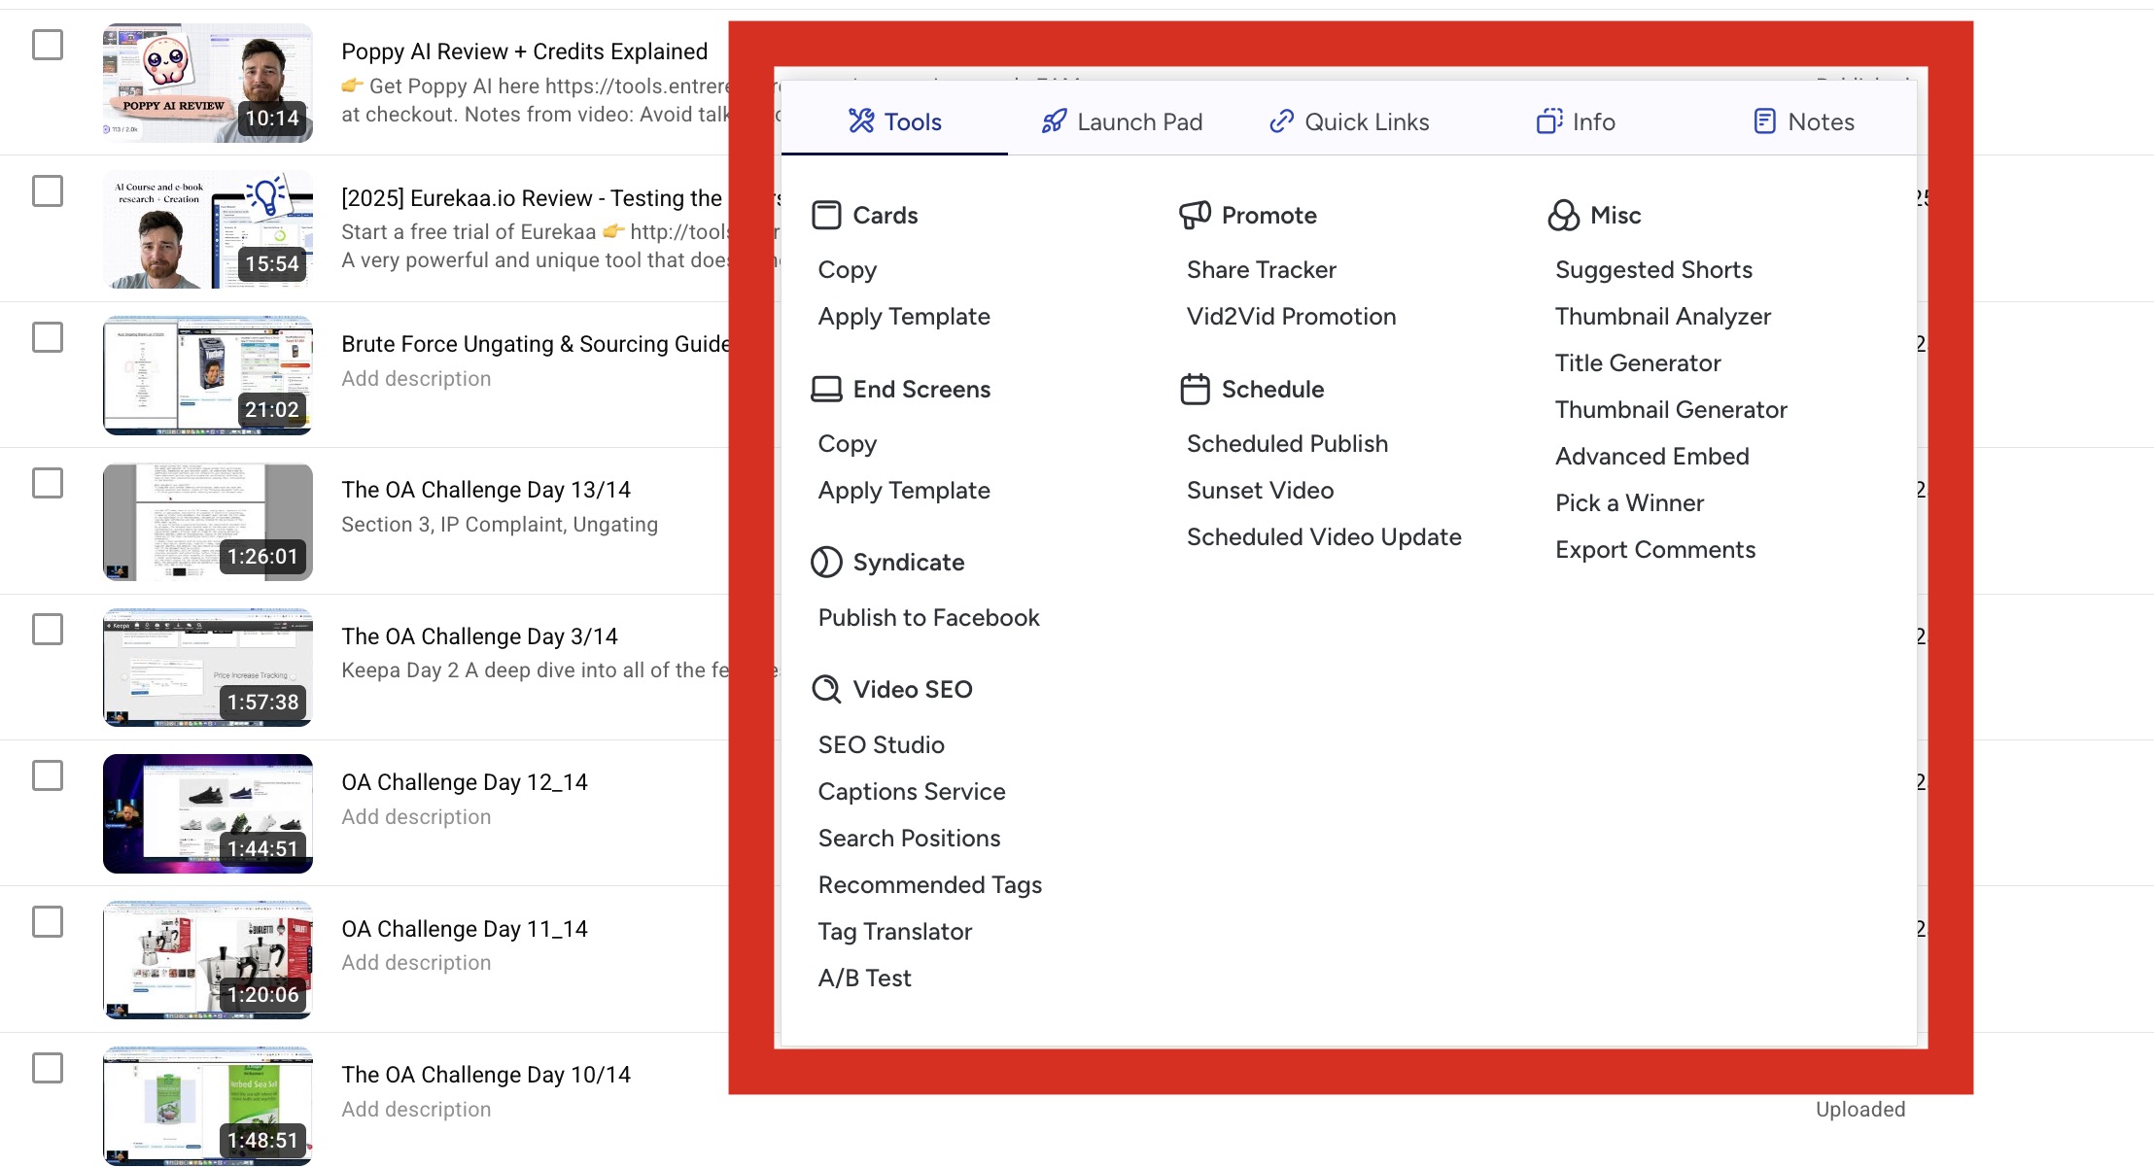Click the Misc circles icon
Screen dimensions: 2154x1168
tap(1563, 215)
